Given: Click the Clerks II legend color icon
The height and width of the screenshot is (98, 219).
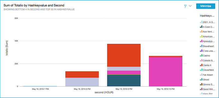Looking at the screenshot, I should pyautogui.click(x=201, y=65).
